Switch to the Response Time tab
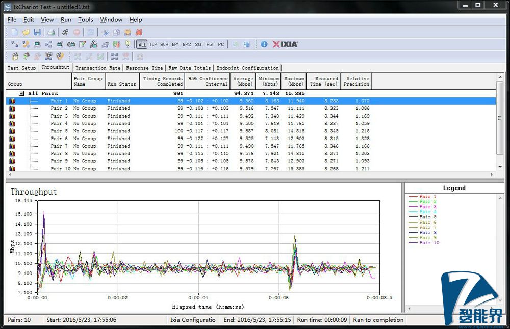 pos(144,68)
